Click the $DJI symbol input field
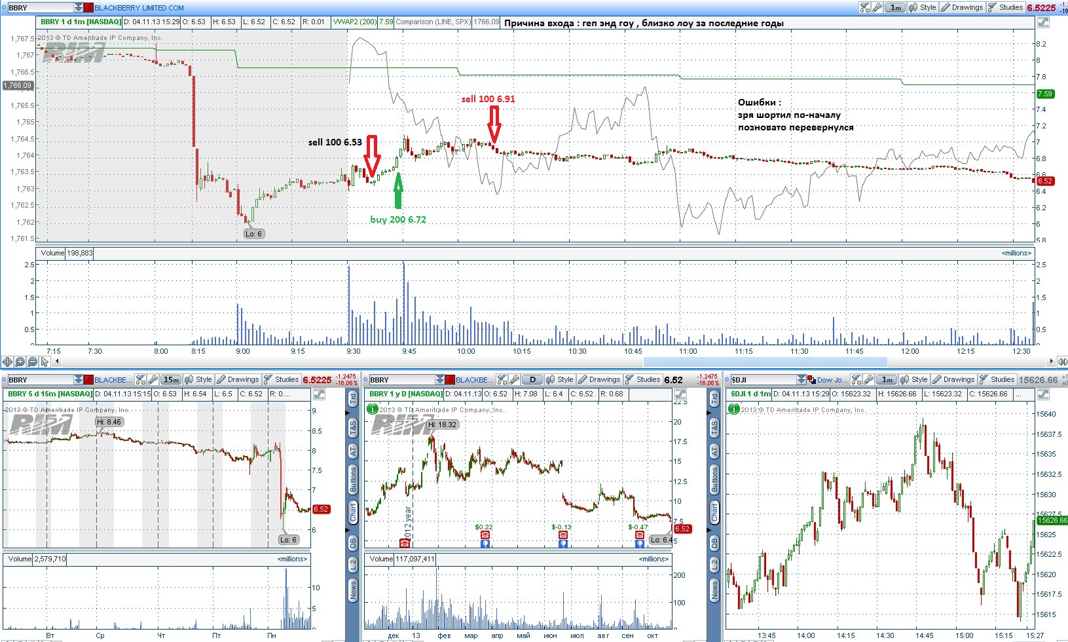1068x642 pixels. [x=764, y=380]
